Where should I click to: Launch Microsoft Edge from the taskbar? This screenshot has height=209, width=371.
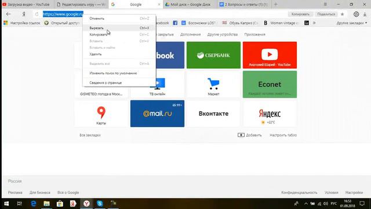click(x=34, y=204)
